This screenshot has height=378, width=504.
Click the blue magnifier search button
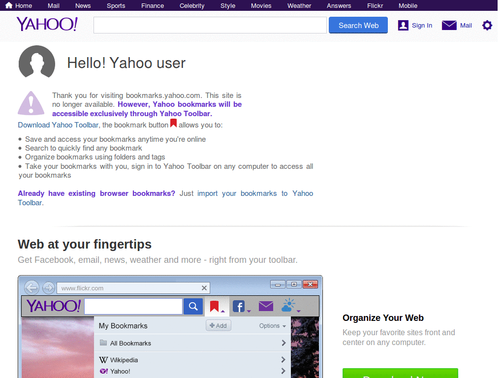pyautogui.click(x=193, y=306)
